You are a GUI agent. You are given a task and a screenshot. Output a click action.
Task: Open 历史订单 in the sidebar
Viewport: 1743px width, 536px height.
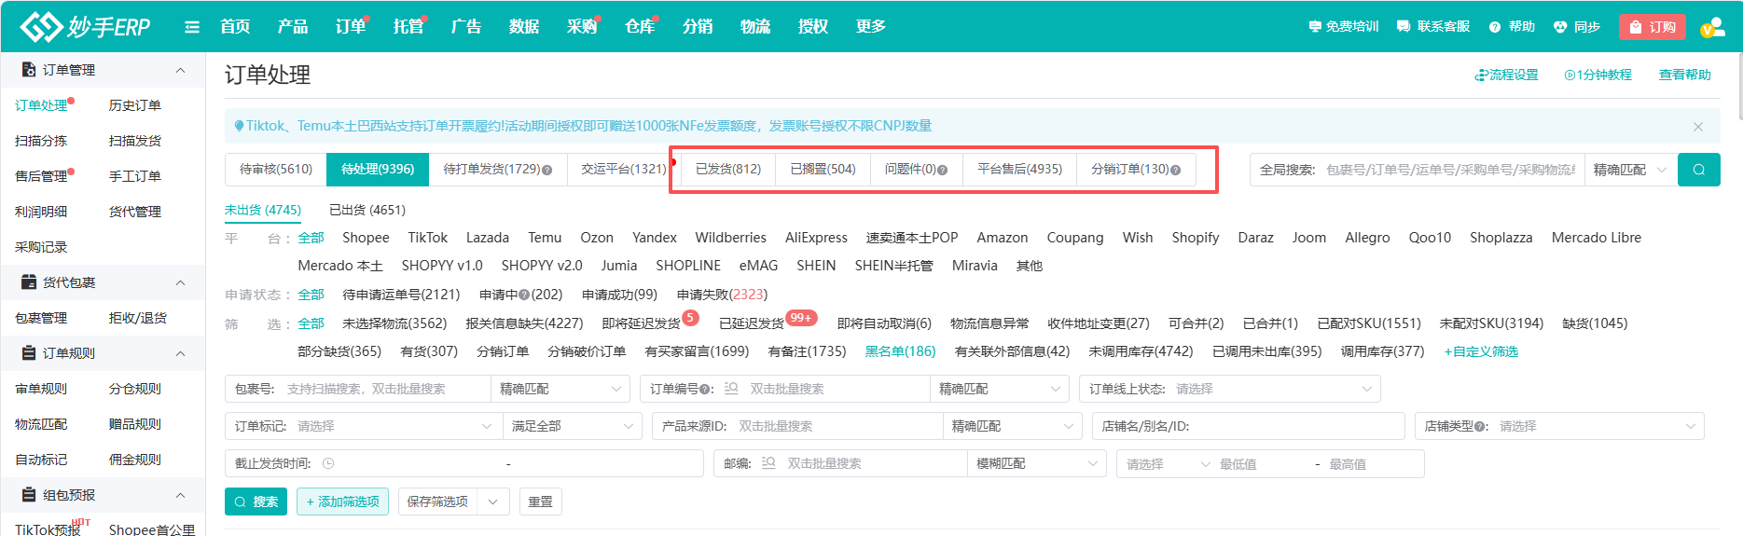click(135, 105)
